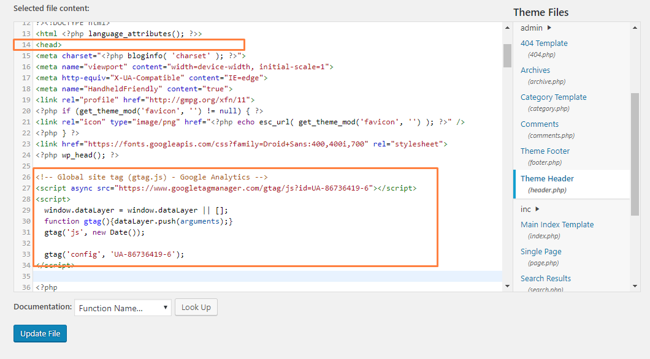The height and width of the screenshot is (359, 650).
Task: Open the Search Results template
Action: click(546, 279)
